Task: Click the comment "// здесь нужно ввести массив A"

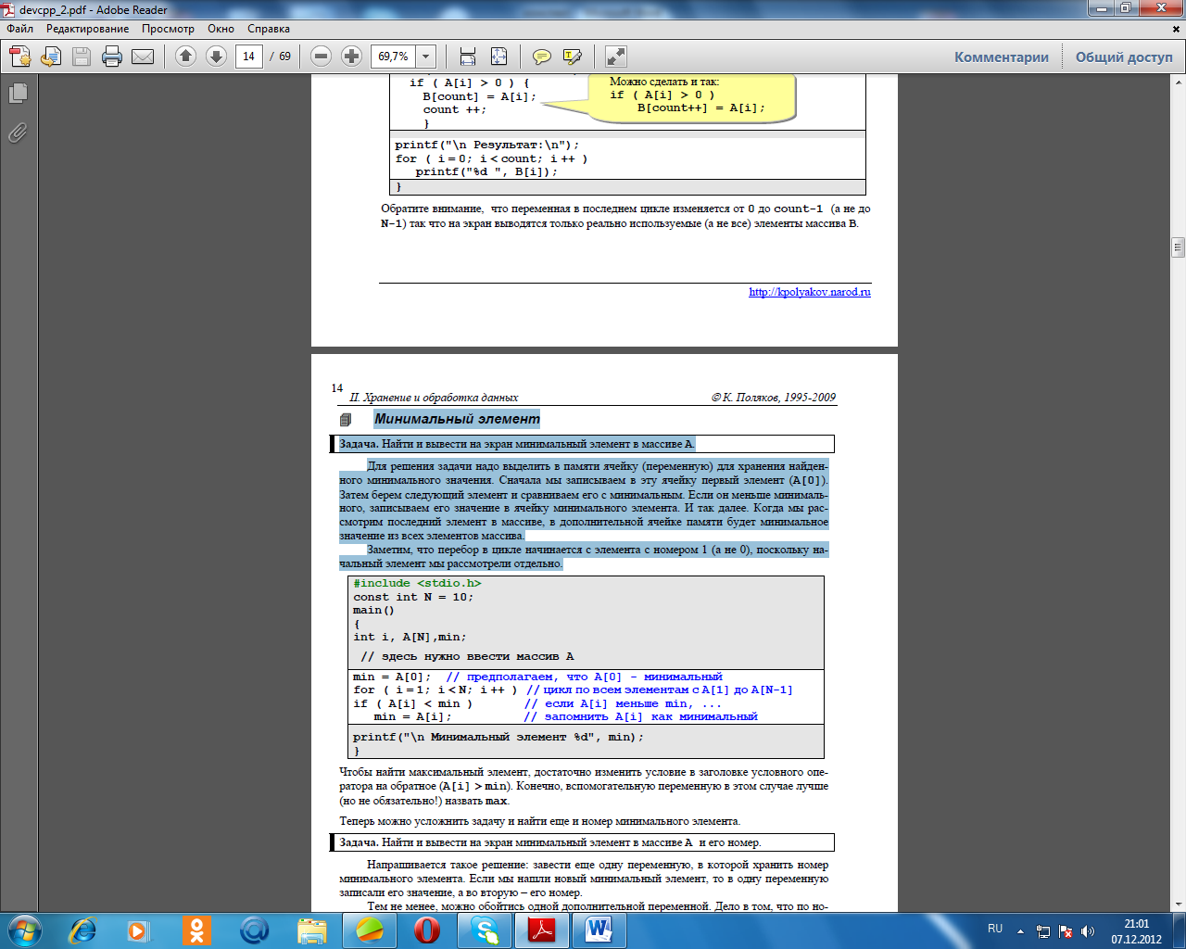Action: click(467, 656)
